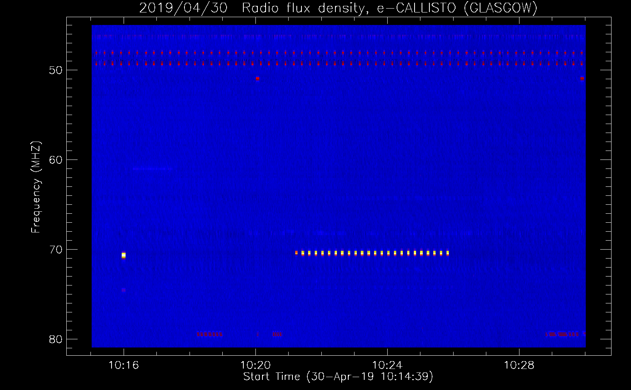Image resolution: width=631 pixels, height=390 pixels.
Task: Click the bright yellow burst near 10:16 at 70 MHz
Action: click(x=124, y=255)
